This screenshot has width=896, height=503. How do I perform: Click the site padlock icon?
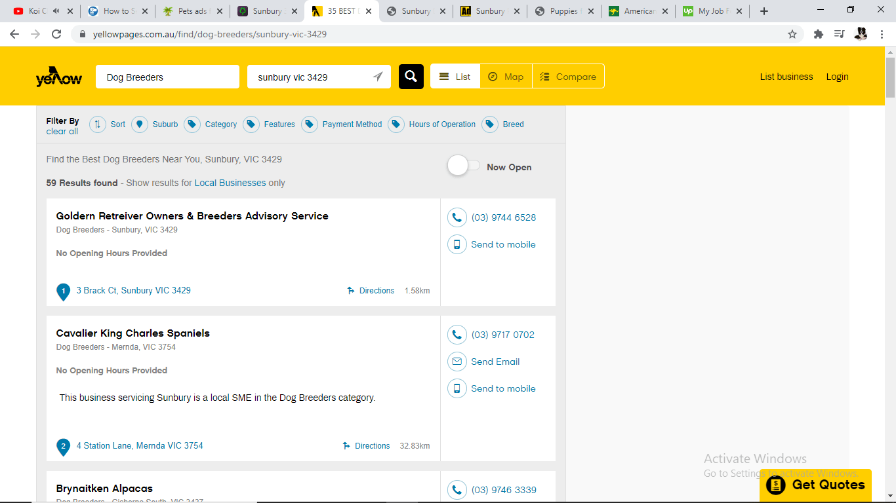(83, 34)
